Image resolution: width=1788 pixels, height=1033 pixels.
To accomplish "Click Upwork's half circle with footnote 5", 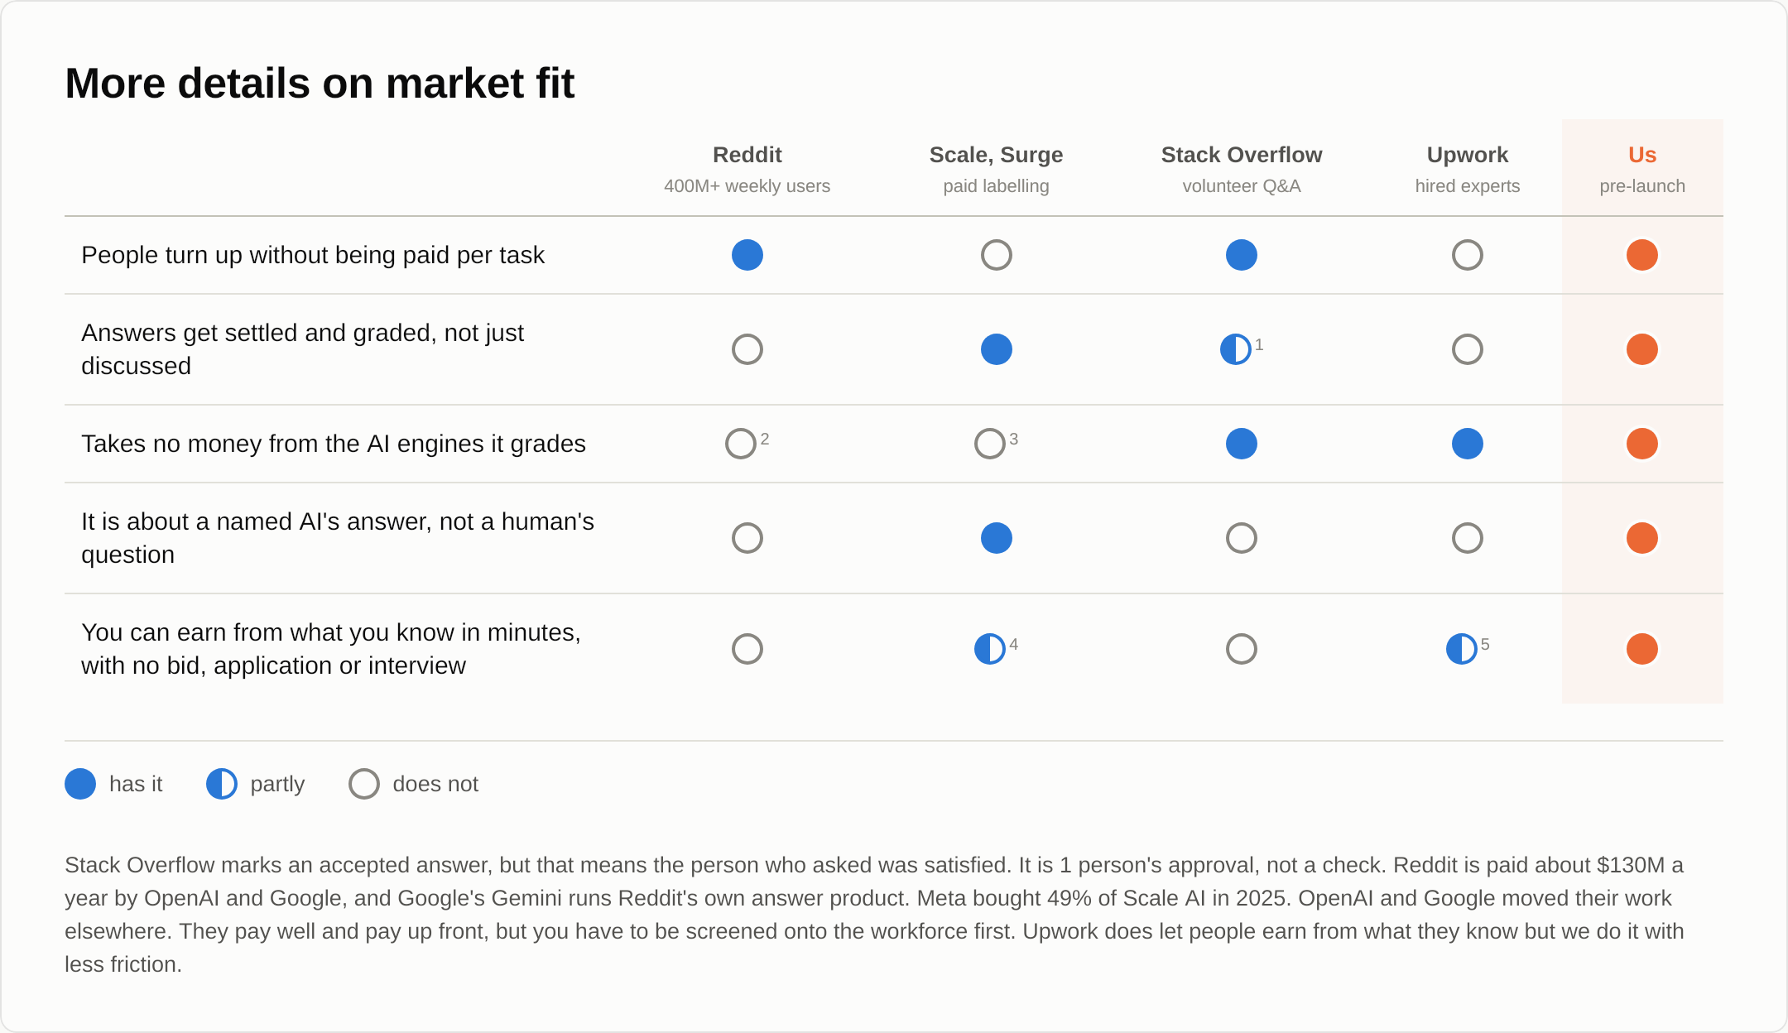I will (x=1461, y=649).
